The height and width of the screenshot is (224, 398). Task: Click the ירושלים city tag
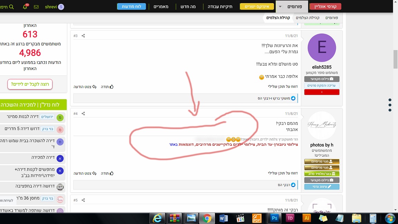[x=47, y=117]
